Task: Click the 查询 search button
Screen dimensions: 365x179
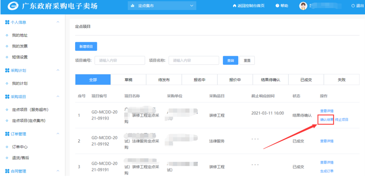Action: 230,61
